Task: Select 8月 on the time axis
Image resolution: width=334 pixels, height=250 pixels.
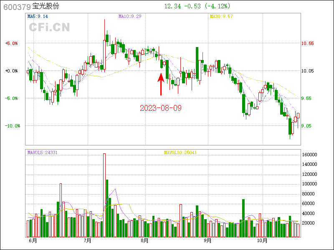Action: (144, 240)
